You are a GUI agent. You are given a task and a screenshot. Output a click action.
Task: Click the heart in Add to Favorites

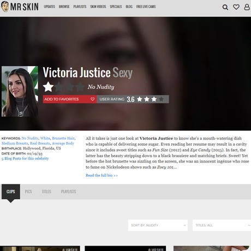click(x=93, y=99)
